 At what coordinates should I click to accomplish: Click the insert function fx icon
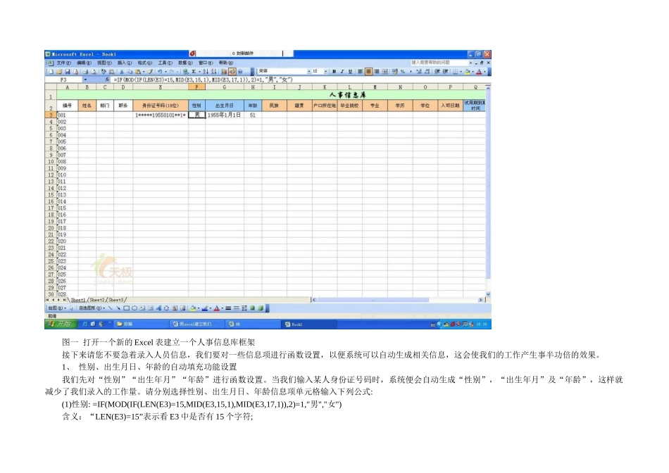[108, 80]
